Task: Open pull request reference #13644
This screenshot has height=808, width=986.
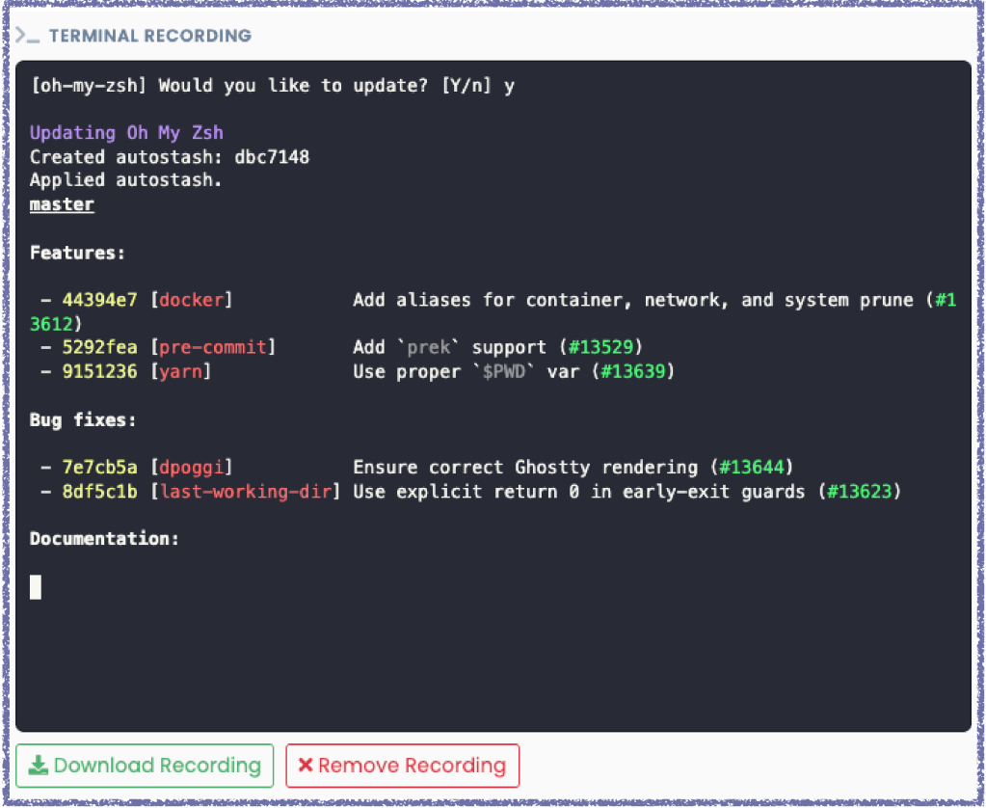Action: point(751,468)
